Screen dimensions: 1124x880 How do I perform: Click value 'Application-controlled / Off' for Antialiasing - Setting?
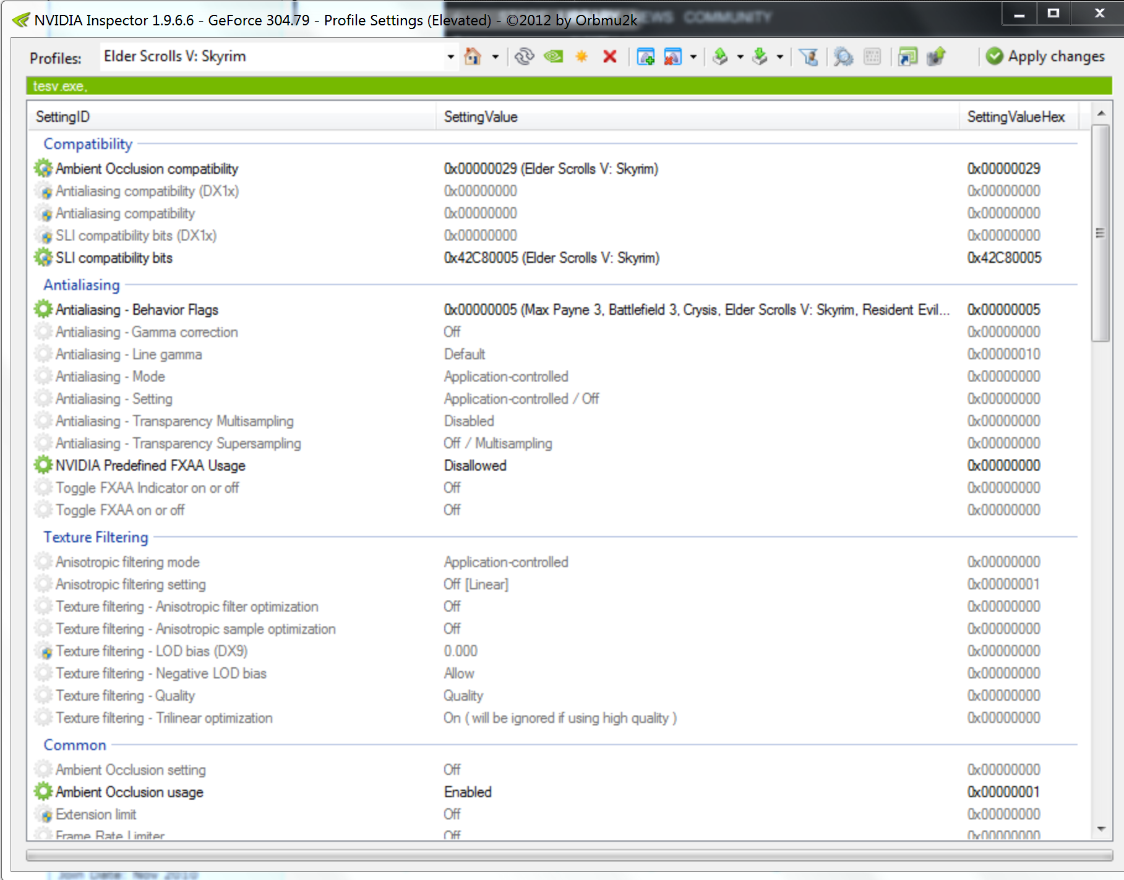[521, 399]
